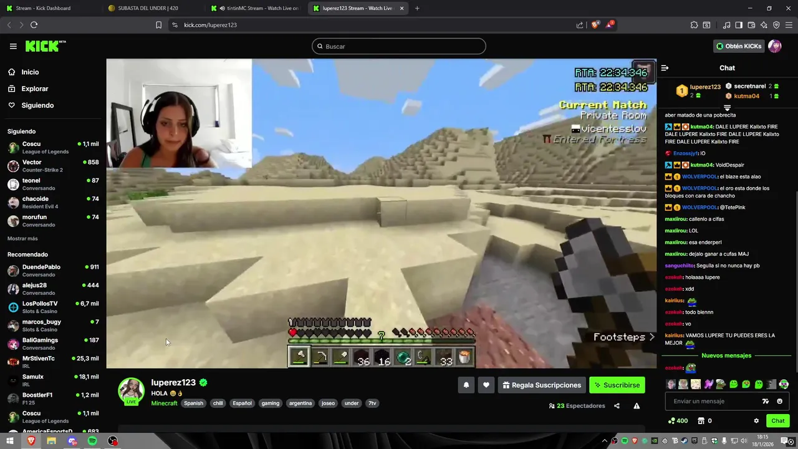Open LosPollosTV recommended channel
Screen dimensions: 798x449
tap(53, 307)
